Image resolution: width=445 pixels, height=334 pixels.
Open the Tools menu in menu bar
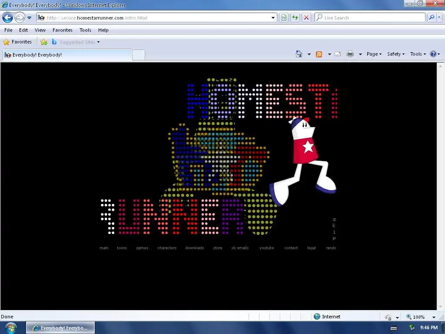[85, 30]
